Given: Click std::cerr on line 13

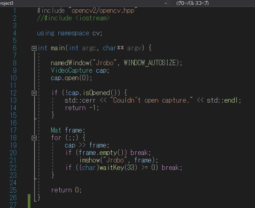Looking at the screenshot, I should (x=80, y=100).
